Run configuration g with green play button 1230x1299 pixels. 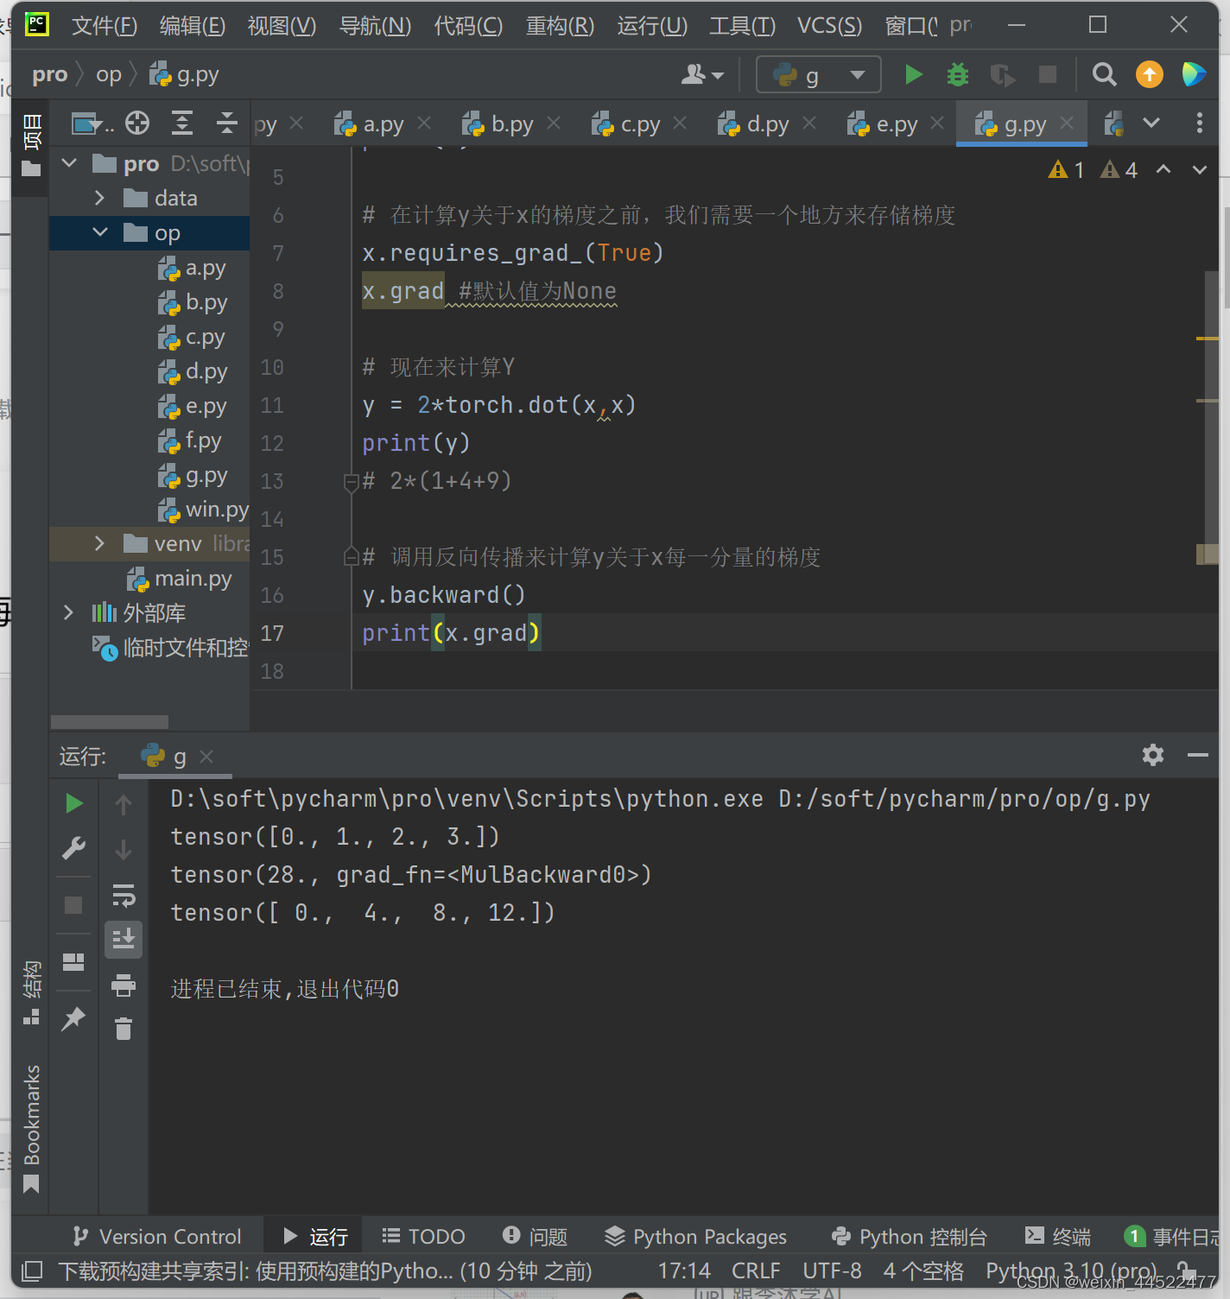click(913, 75)
